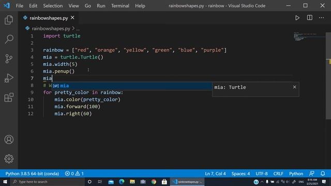331x186 pixels.
Task: Open Microsoft Edge on taskbar
Action: (122, 181)
